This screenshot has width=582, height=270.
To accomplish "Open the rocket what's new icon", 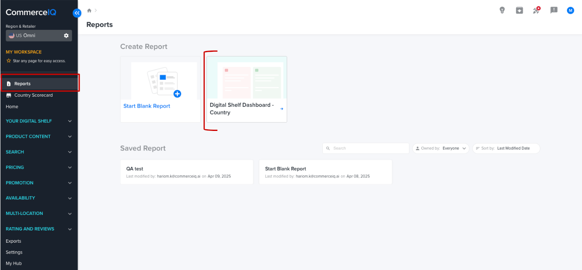I will click(x=537, y=10).
